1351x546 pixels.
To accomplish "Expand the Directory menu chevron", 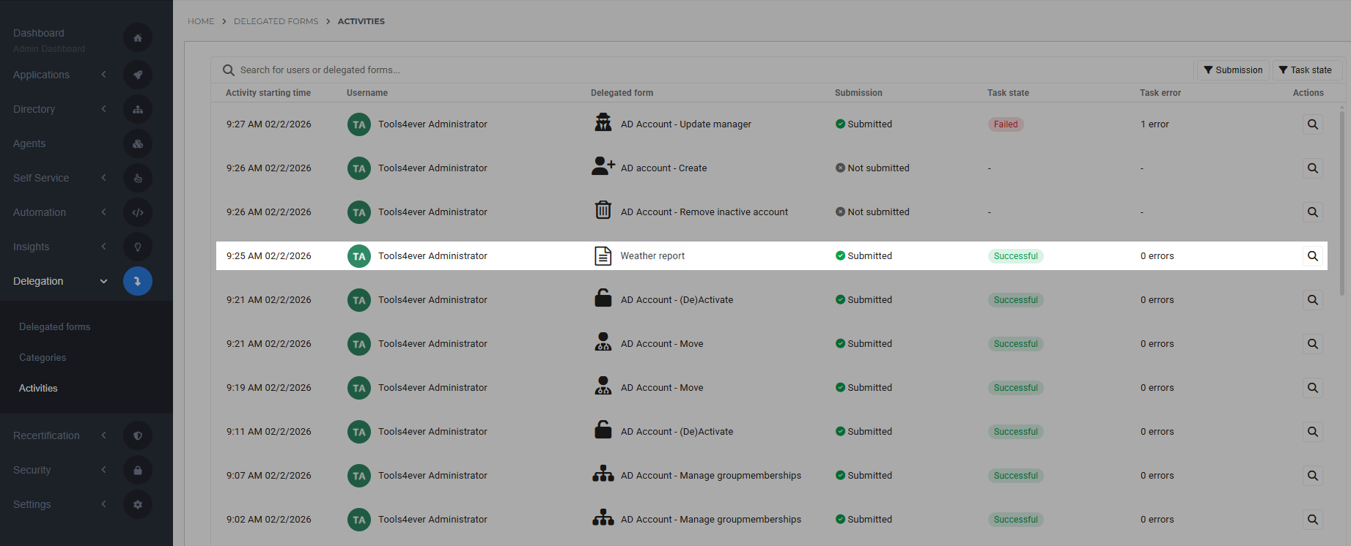I will pyautogui.click(x=104, y=109).
